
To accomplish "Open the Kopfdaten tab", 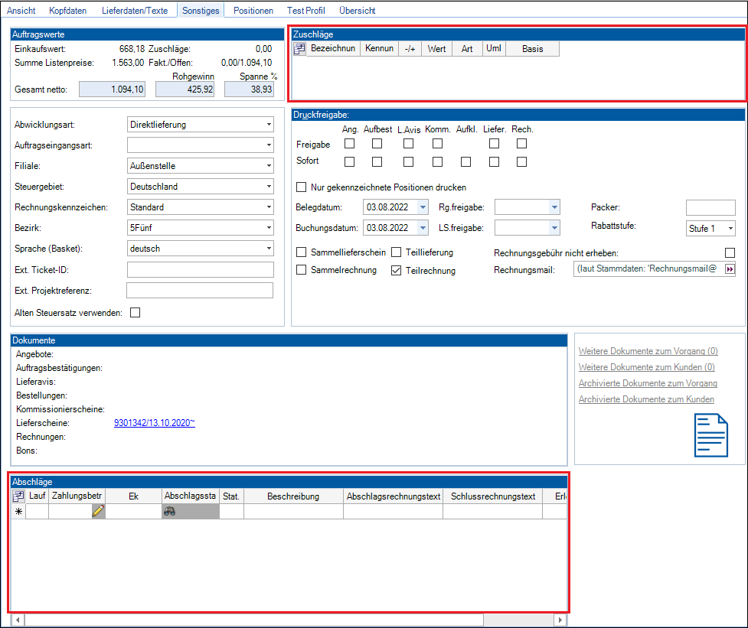I will (x=69, y=11).
